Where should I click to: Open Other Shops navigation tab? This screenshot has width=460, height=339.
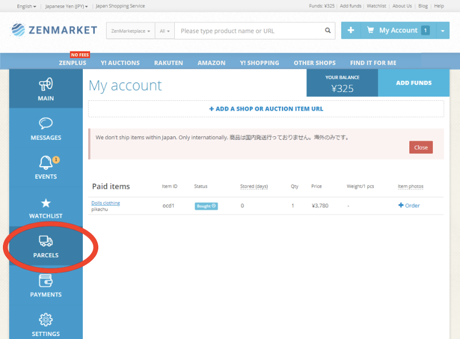click(x=314, y=63)
